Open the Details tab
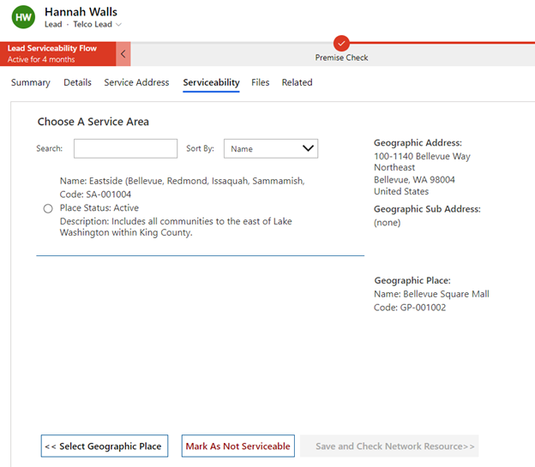The width and height of the screenshot is (535, 467). point(77,83)
